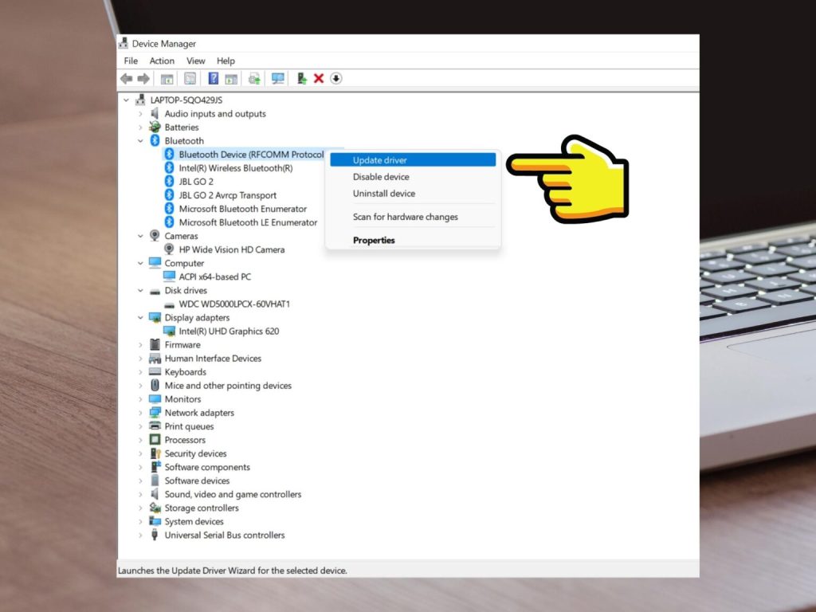Select Uninstall device in the context menu
Viewport: 816px width, 612px height.
[x=384, y=194]
